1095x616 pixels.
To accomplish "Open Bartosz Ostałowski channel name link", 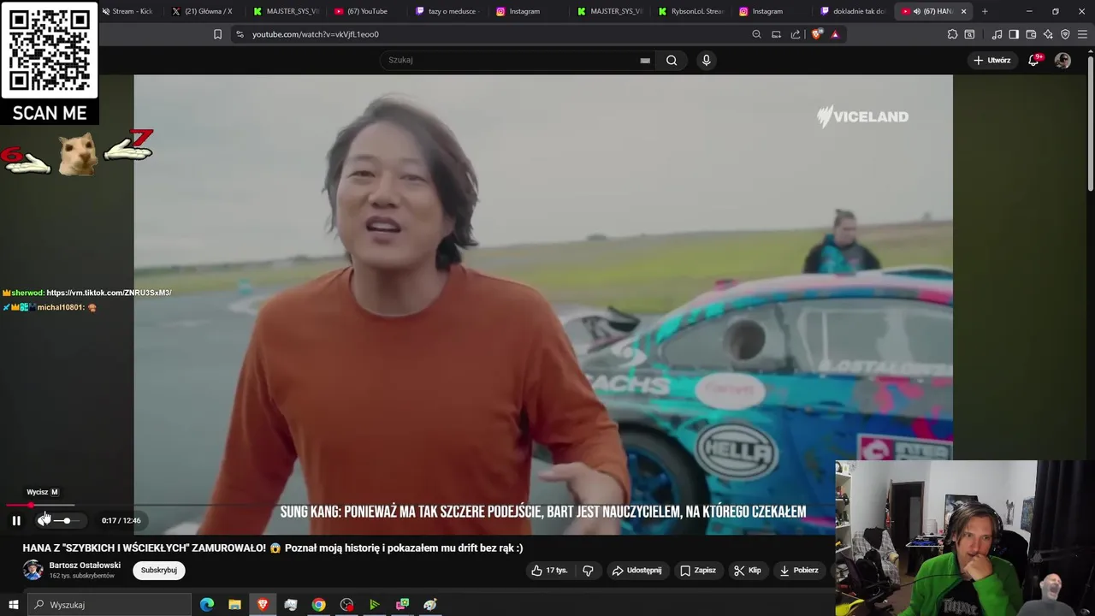I will tap(85, 566).
